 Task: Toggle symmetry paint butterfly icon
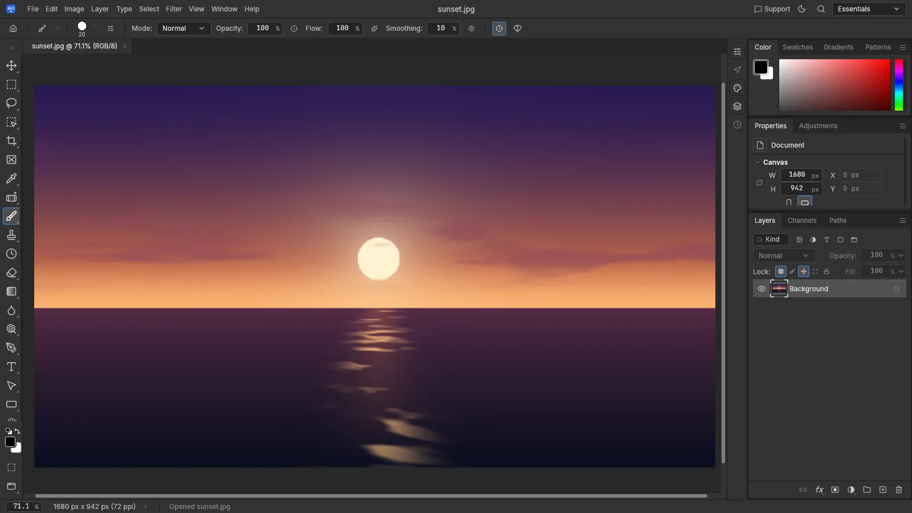point(518,28)
